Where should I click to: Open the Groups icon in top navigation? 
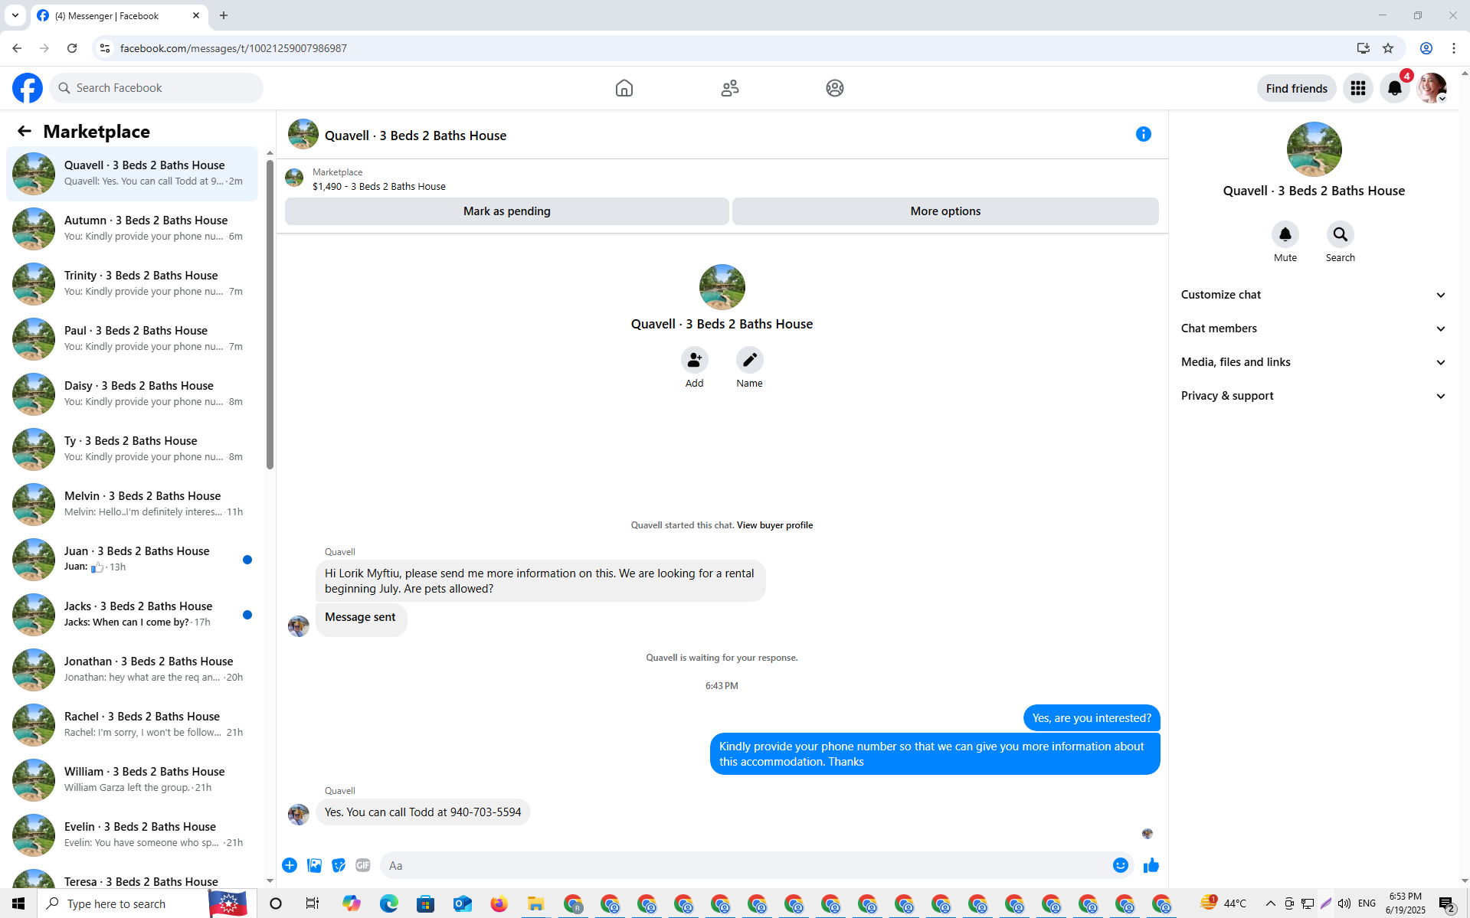tap(835, 88)
